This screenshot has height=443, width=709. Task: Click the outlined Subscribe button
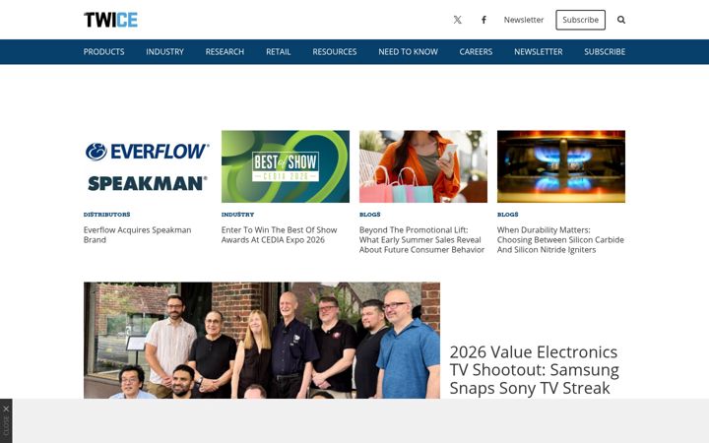581,20
